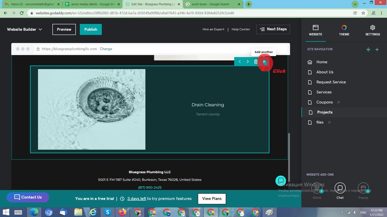Move item with the left arrow icon
The width and height of the screenshot is (387, 217).
coord(240,62)
